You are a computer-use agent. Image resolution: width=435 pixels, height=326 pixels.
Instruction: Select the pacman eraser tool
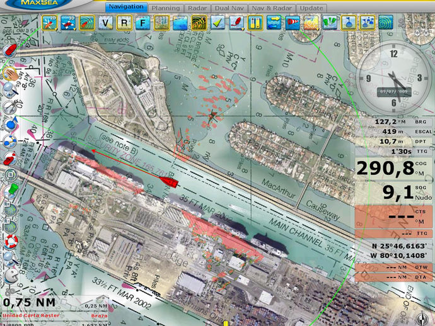tap(11, 275)
